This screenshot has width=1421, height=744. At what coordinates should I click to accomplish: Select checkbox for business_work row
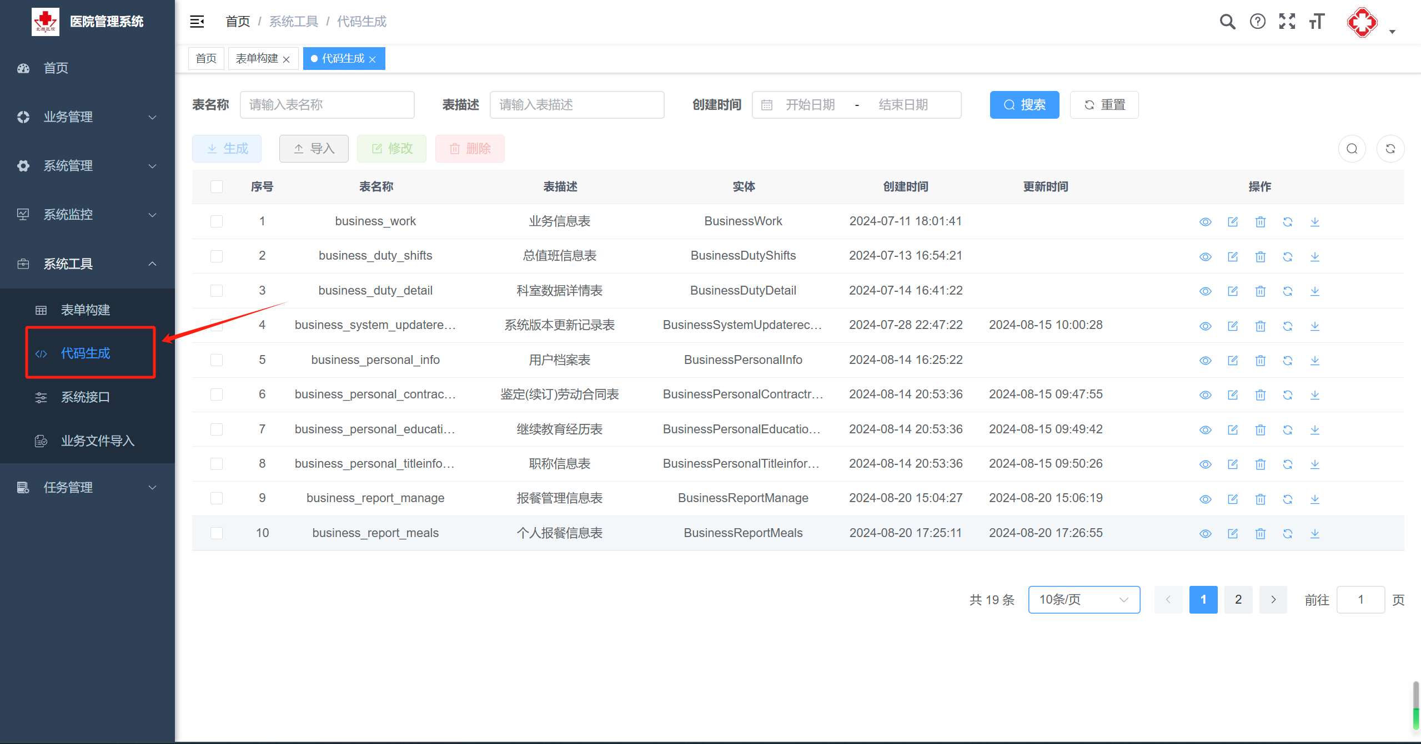217,221
